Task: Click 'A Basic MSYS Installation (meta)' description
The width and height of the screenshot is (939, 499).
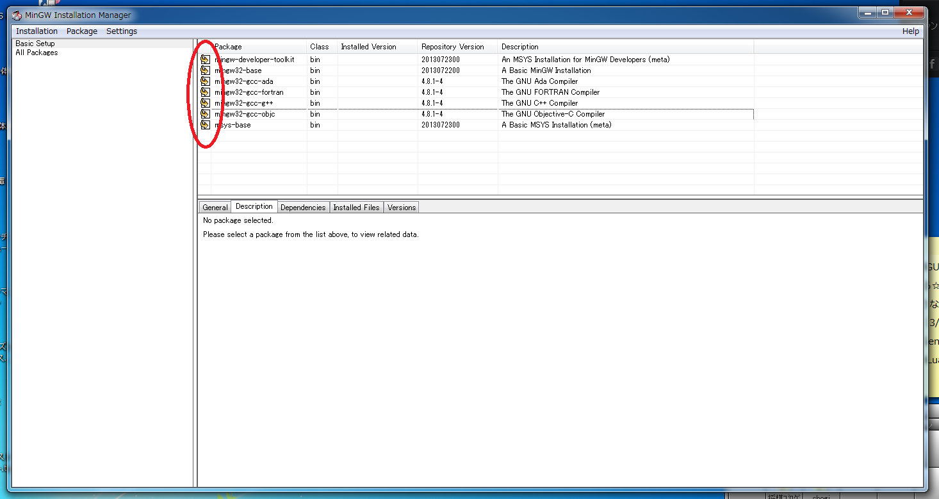Action: click(557, 125)
